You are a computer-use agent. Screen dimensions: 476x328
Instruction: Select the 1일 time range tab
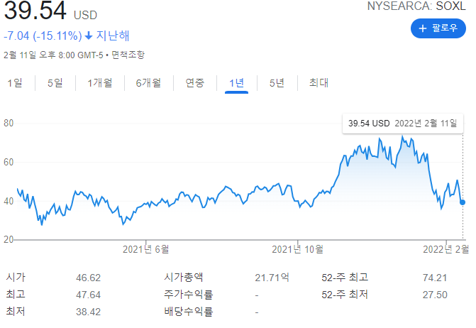coord(15,83)
